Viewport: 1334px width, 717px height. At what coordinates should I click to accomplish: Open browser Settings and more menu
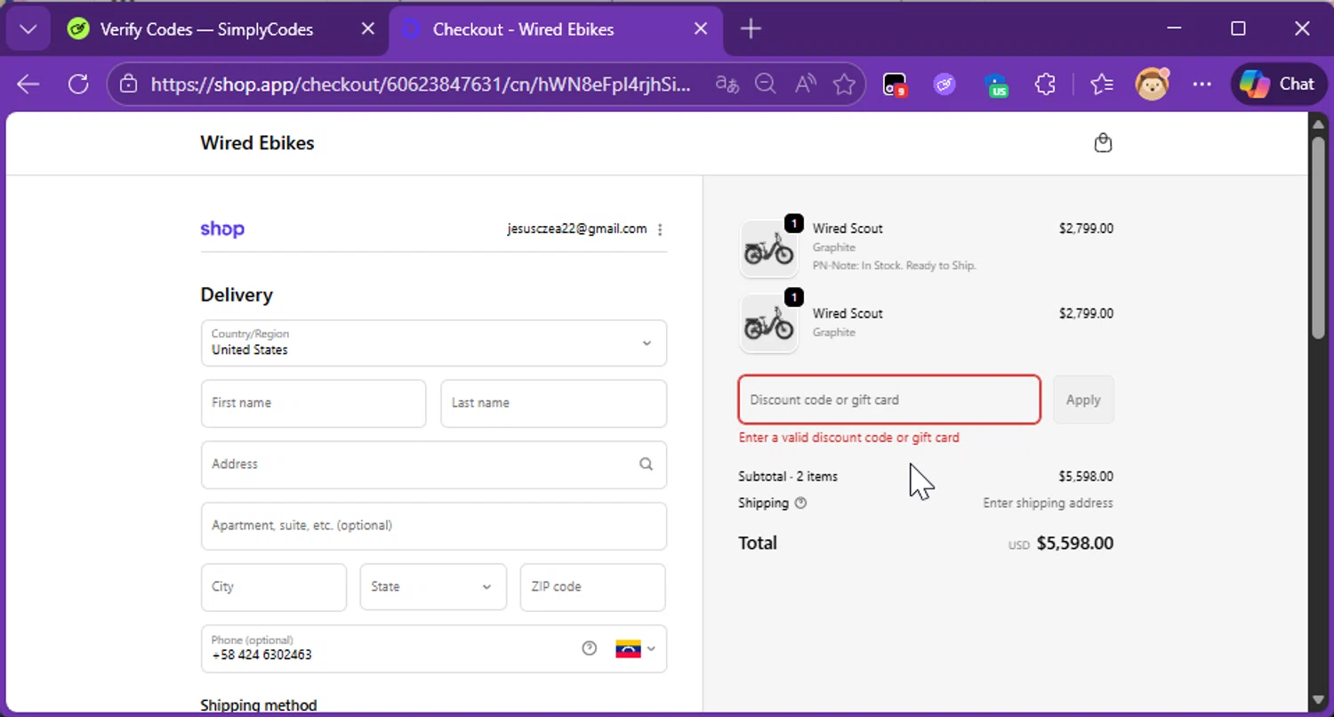(1202, 85)
